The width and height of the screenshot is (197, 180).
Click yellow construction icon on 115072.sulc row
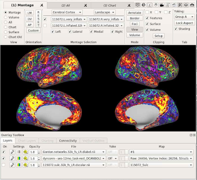[25, 165]
